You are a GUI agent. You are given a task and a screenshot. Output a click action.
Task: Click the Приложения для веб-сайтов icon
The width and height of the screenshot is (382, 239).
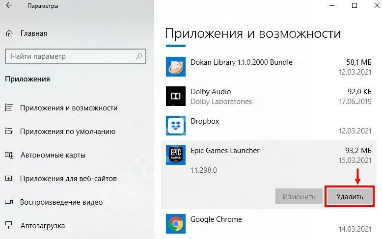[x=8, y=179]
